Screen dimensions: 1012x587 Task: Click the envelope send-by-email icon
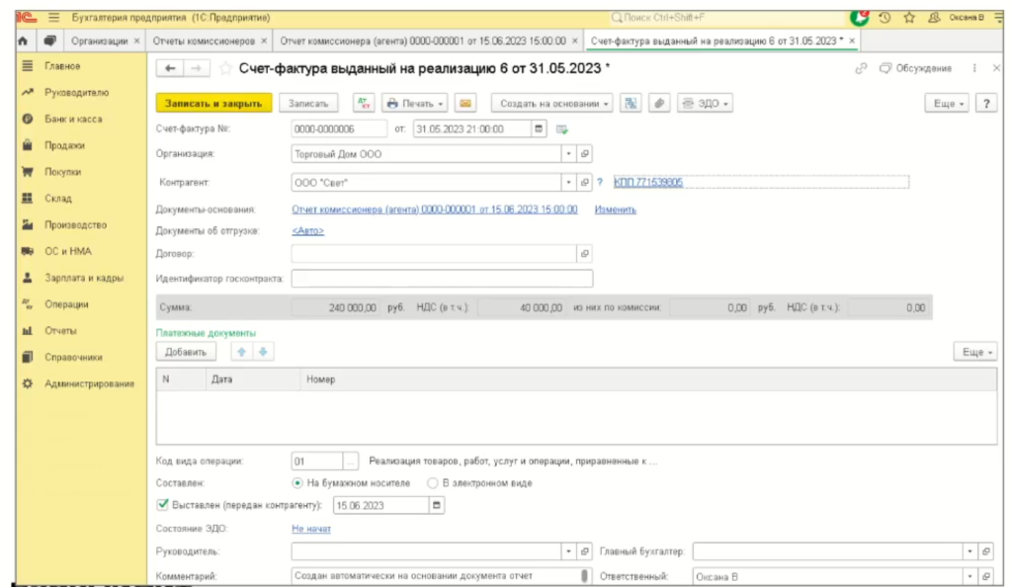(x=465, y=104)
